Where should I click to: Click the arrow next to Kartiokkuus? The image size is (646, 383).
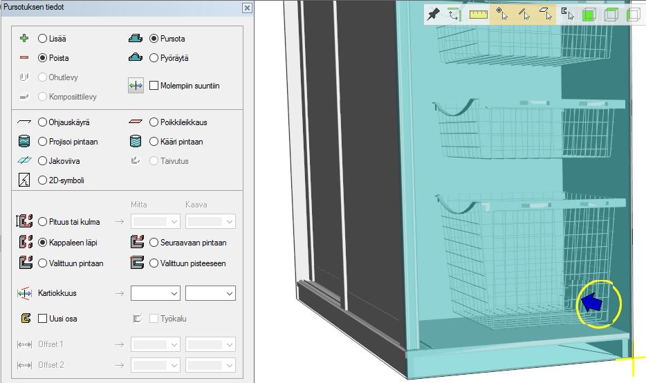120,293
